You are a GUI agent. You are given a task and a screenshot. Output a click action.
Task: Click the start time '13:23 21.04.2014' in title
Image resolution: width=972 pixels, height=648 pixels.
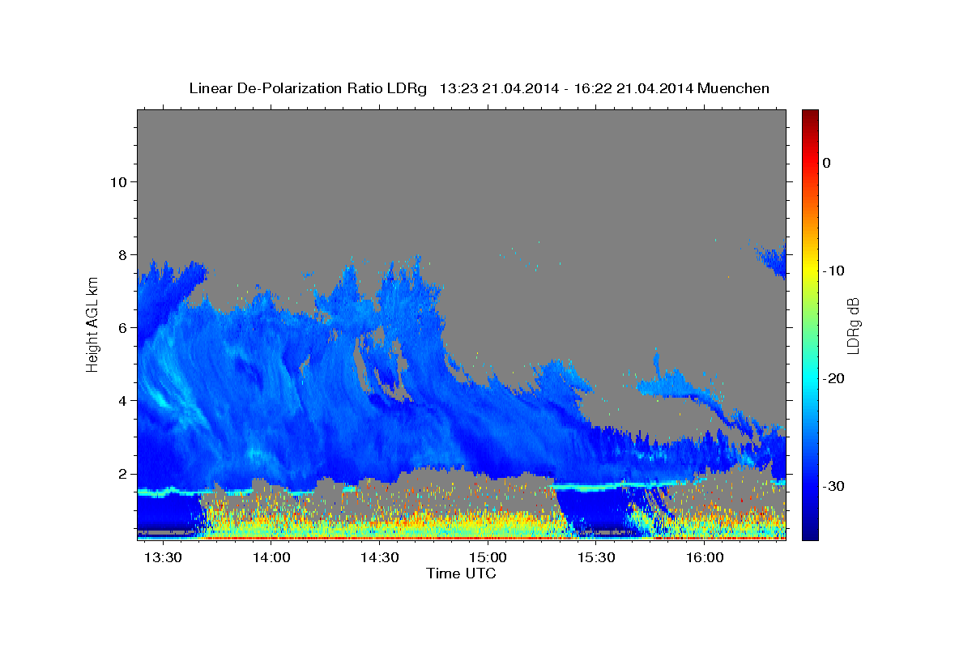tap(498, 88)
